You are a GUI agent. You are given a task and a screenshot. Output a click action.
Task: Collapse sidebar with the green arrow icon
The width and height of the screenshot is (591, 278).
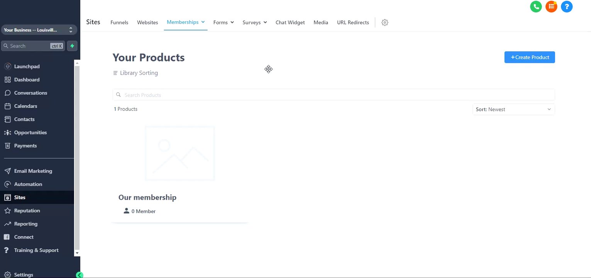[80, 275]
